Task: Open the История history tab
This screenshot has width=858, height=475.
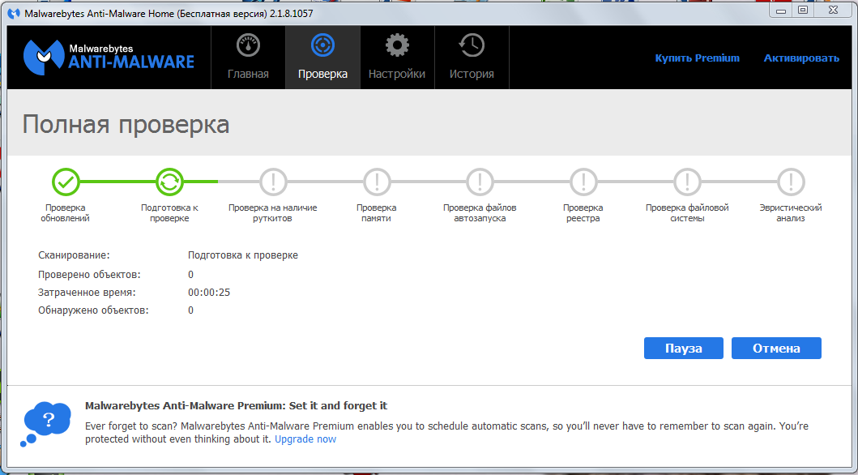Action: [x=472, y=57]
